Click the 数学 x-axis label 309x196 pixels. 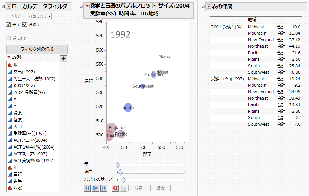[x=147, y=154]
